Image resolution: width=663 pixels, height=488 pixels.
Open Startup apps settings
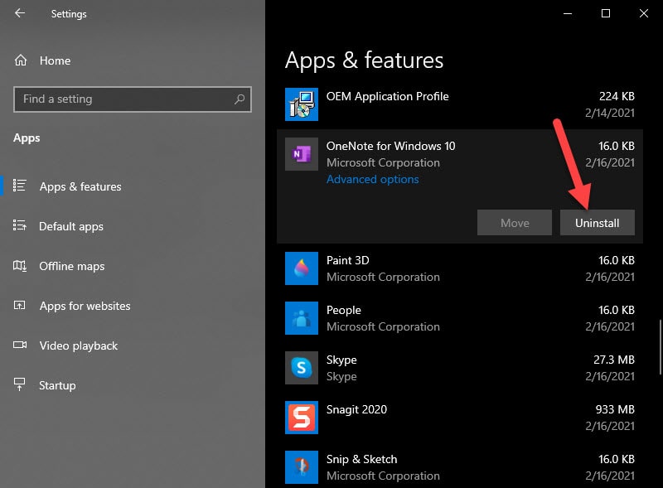click(x=57, y=385)
